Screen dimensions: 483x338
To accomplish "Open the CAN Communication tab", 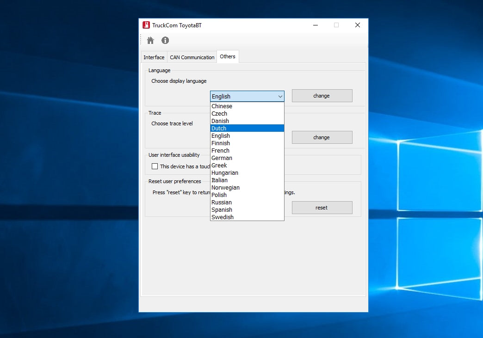I will [x=192, y=57].
